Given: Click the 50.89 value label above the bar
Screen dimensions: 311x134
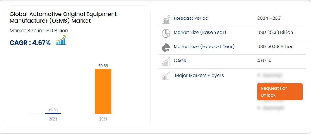Looking at the screenshot, I should (103, 66).
